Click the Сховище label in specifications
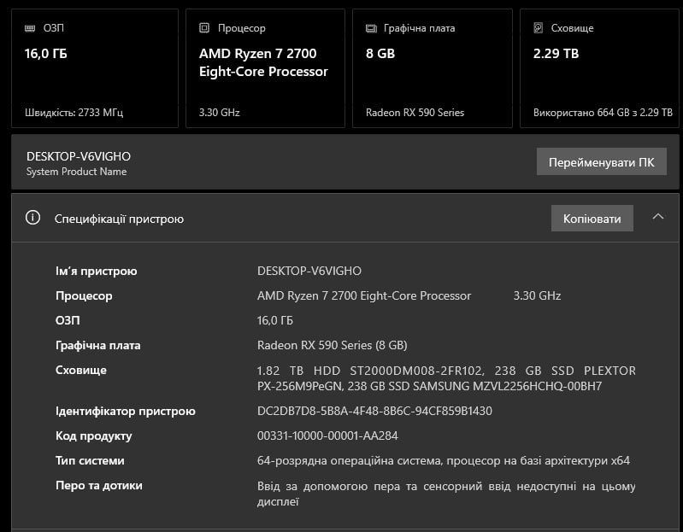The width and height of the screenshot is (683, 532). pyautogui.click(x=81, y=371)
